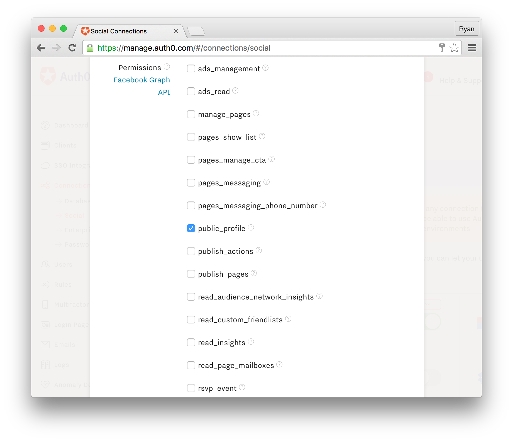This screenshot has width=513, height=442.
Task: Tick the pages_messaging checkbox
Action: (191, 183)
